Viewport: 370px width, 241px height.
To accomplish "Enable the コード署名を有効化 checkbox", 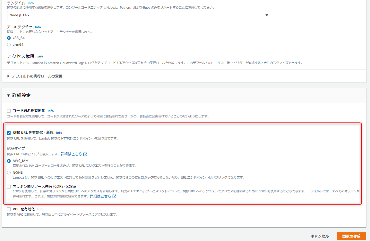I will click(x=8, y=111).
